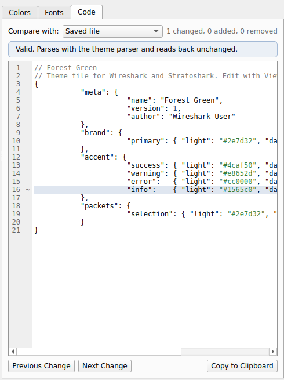Click the highlighted "info" line
Viewport: 284px width, 380px height.
point(155,190)
